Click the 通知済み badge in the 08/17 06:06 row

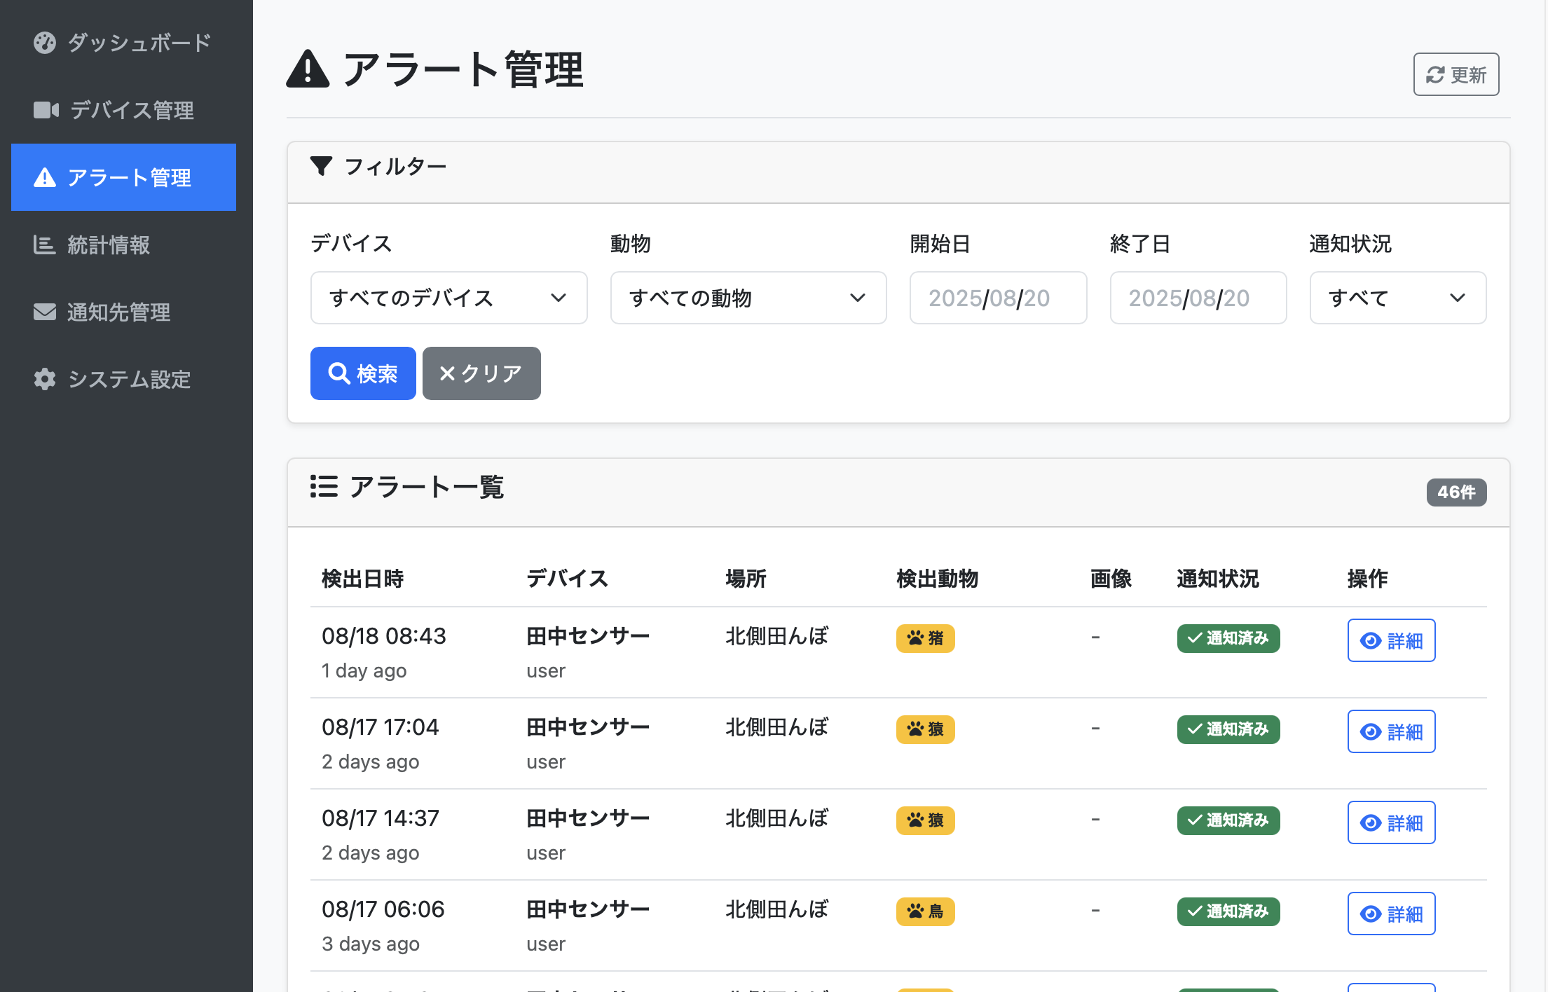coord(1228,911)
